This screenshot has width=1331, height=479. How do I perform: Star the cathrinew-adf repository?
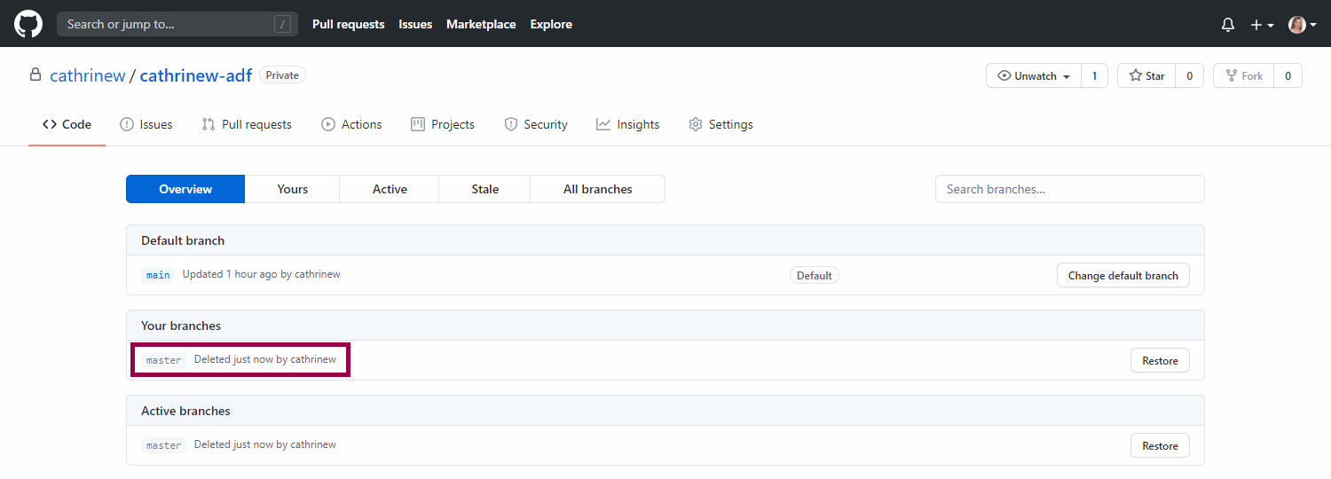coord(1146,76)
